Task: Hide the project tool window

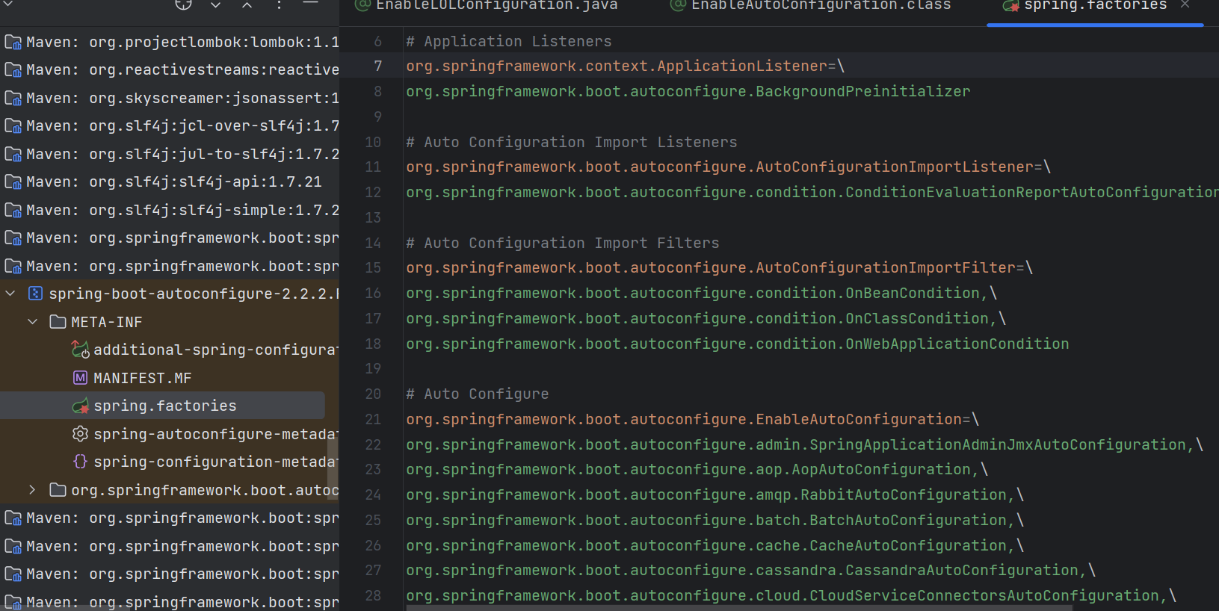Action: pyautogui.click(x=311, y=4)
